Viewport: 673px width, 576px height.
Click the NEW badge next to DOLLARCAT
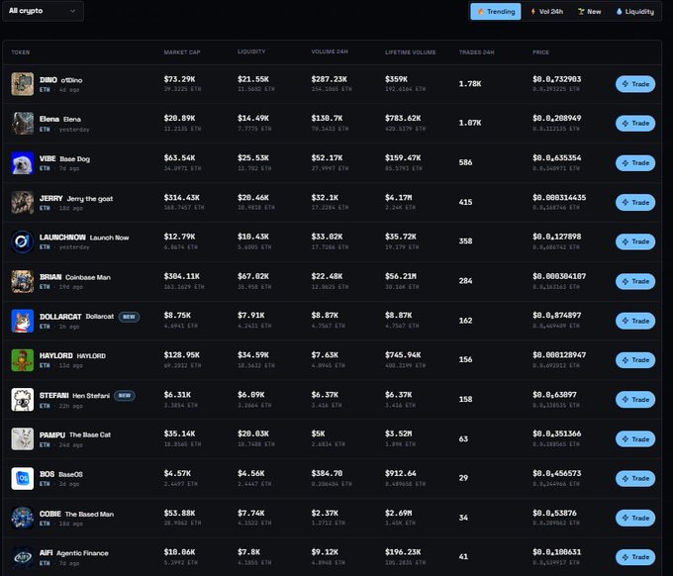click(129, 317)
